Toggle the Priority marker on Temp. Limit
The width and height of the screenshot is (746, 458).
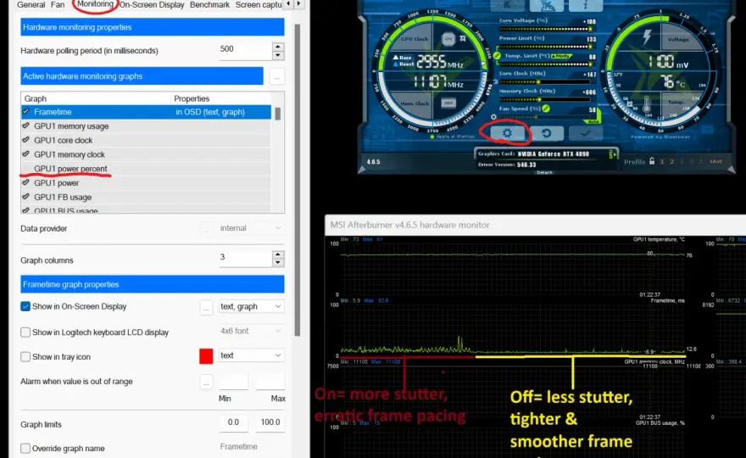(x=560, y=56)
